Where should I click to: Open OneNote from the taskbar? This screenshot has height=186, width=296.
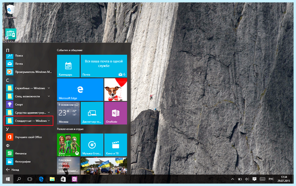click(74, 179)
